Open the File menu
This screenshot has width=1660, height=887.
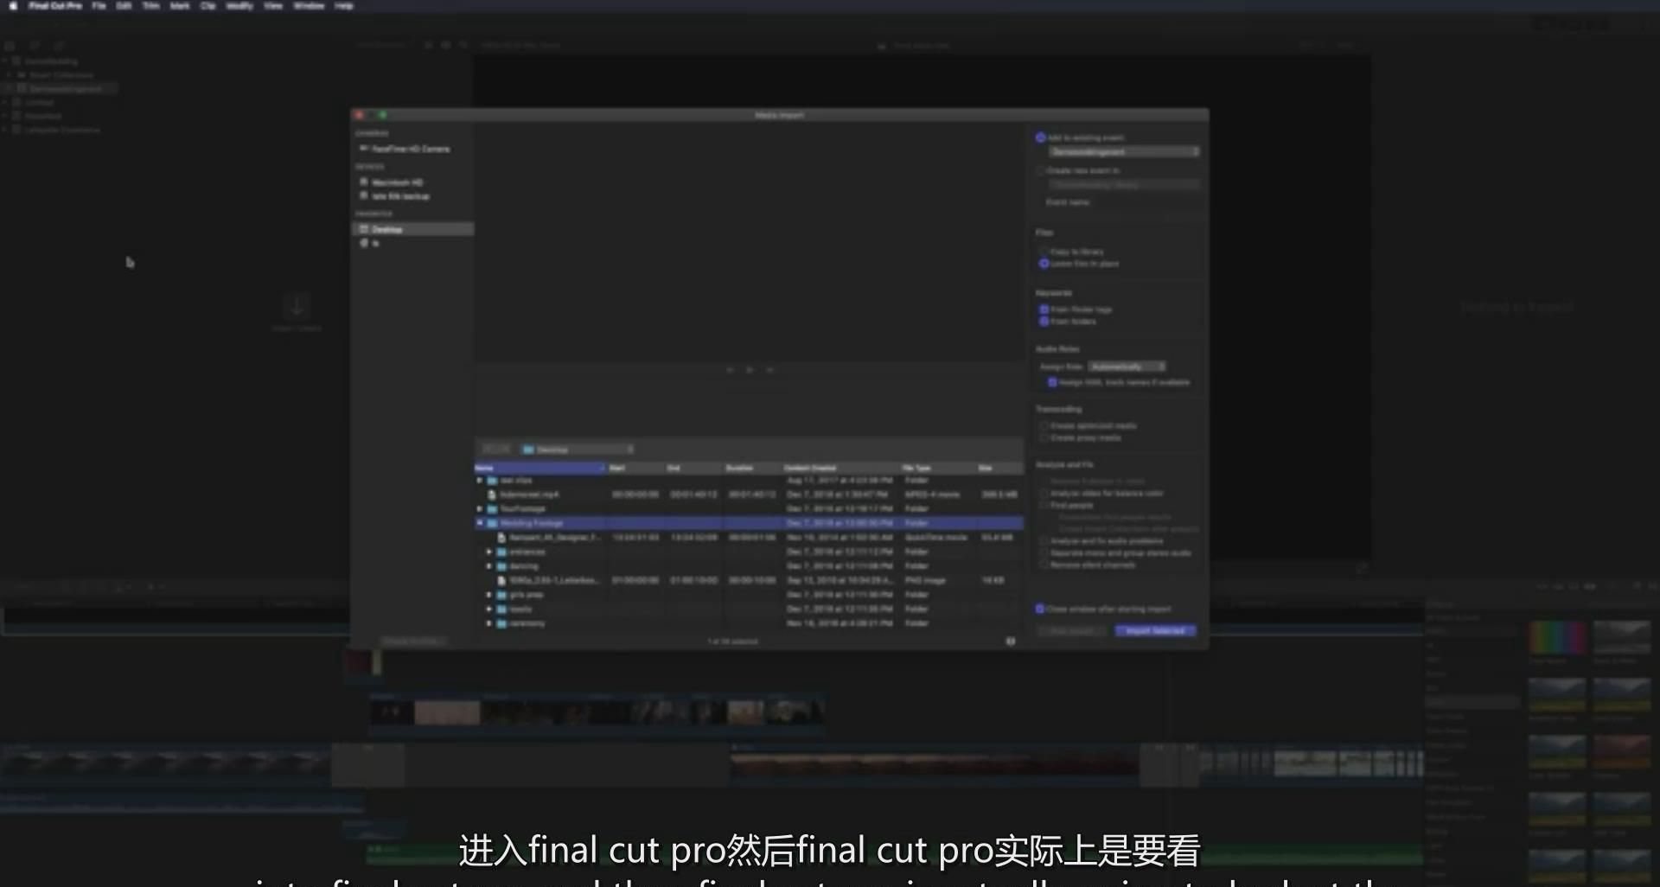pyautogui.click(x=99, y=6)
